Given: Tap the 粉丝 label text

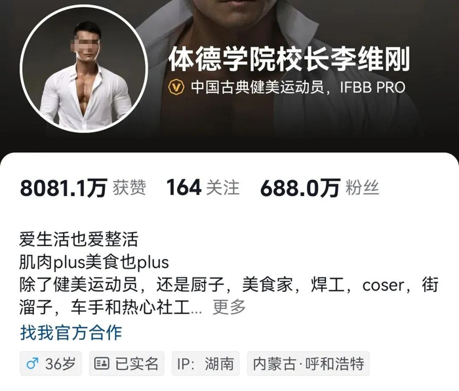Looking at the screenshot, I should pyautogui.click(x=363, y=188).
